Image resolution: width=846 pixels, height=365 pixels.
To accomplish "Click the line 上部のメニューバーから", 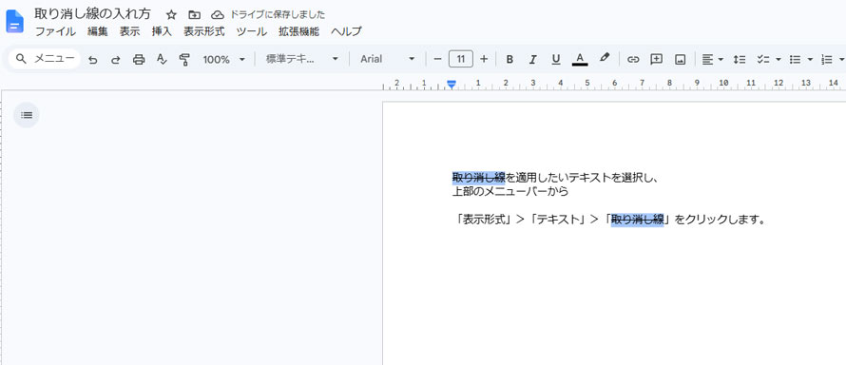I will [x=510, y=191].
